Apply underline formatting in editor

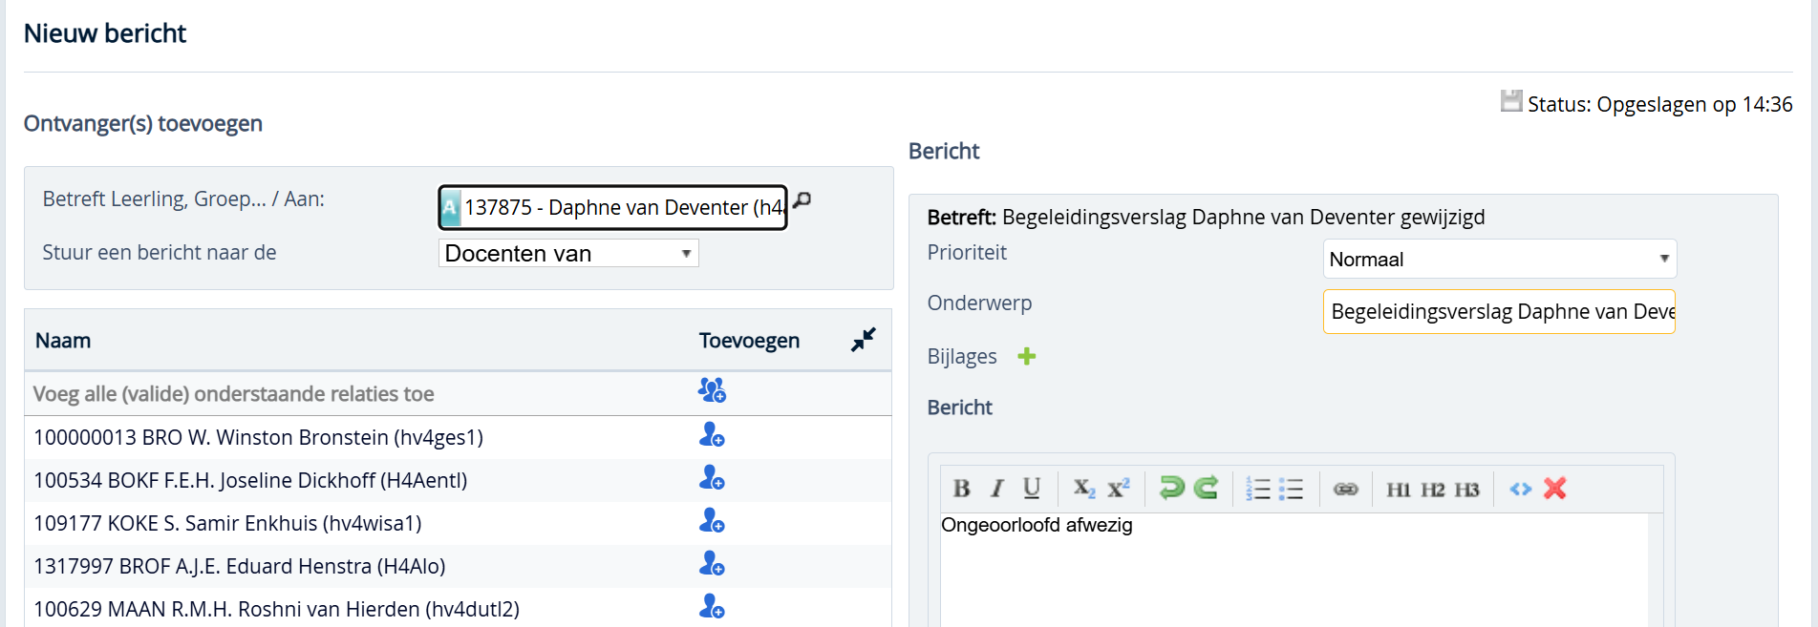(1032, 489)
